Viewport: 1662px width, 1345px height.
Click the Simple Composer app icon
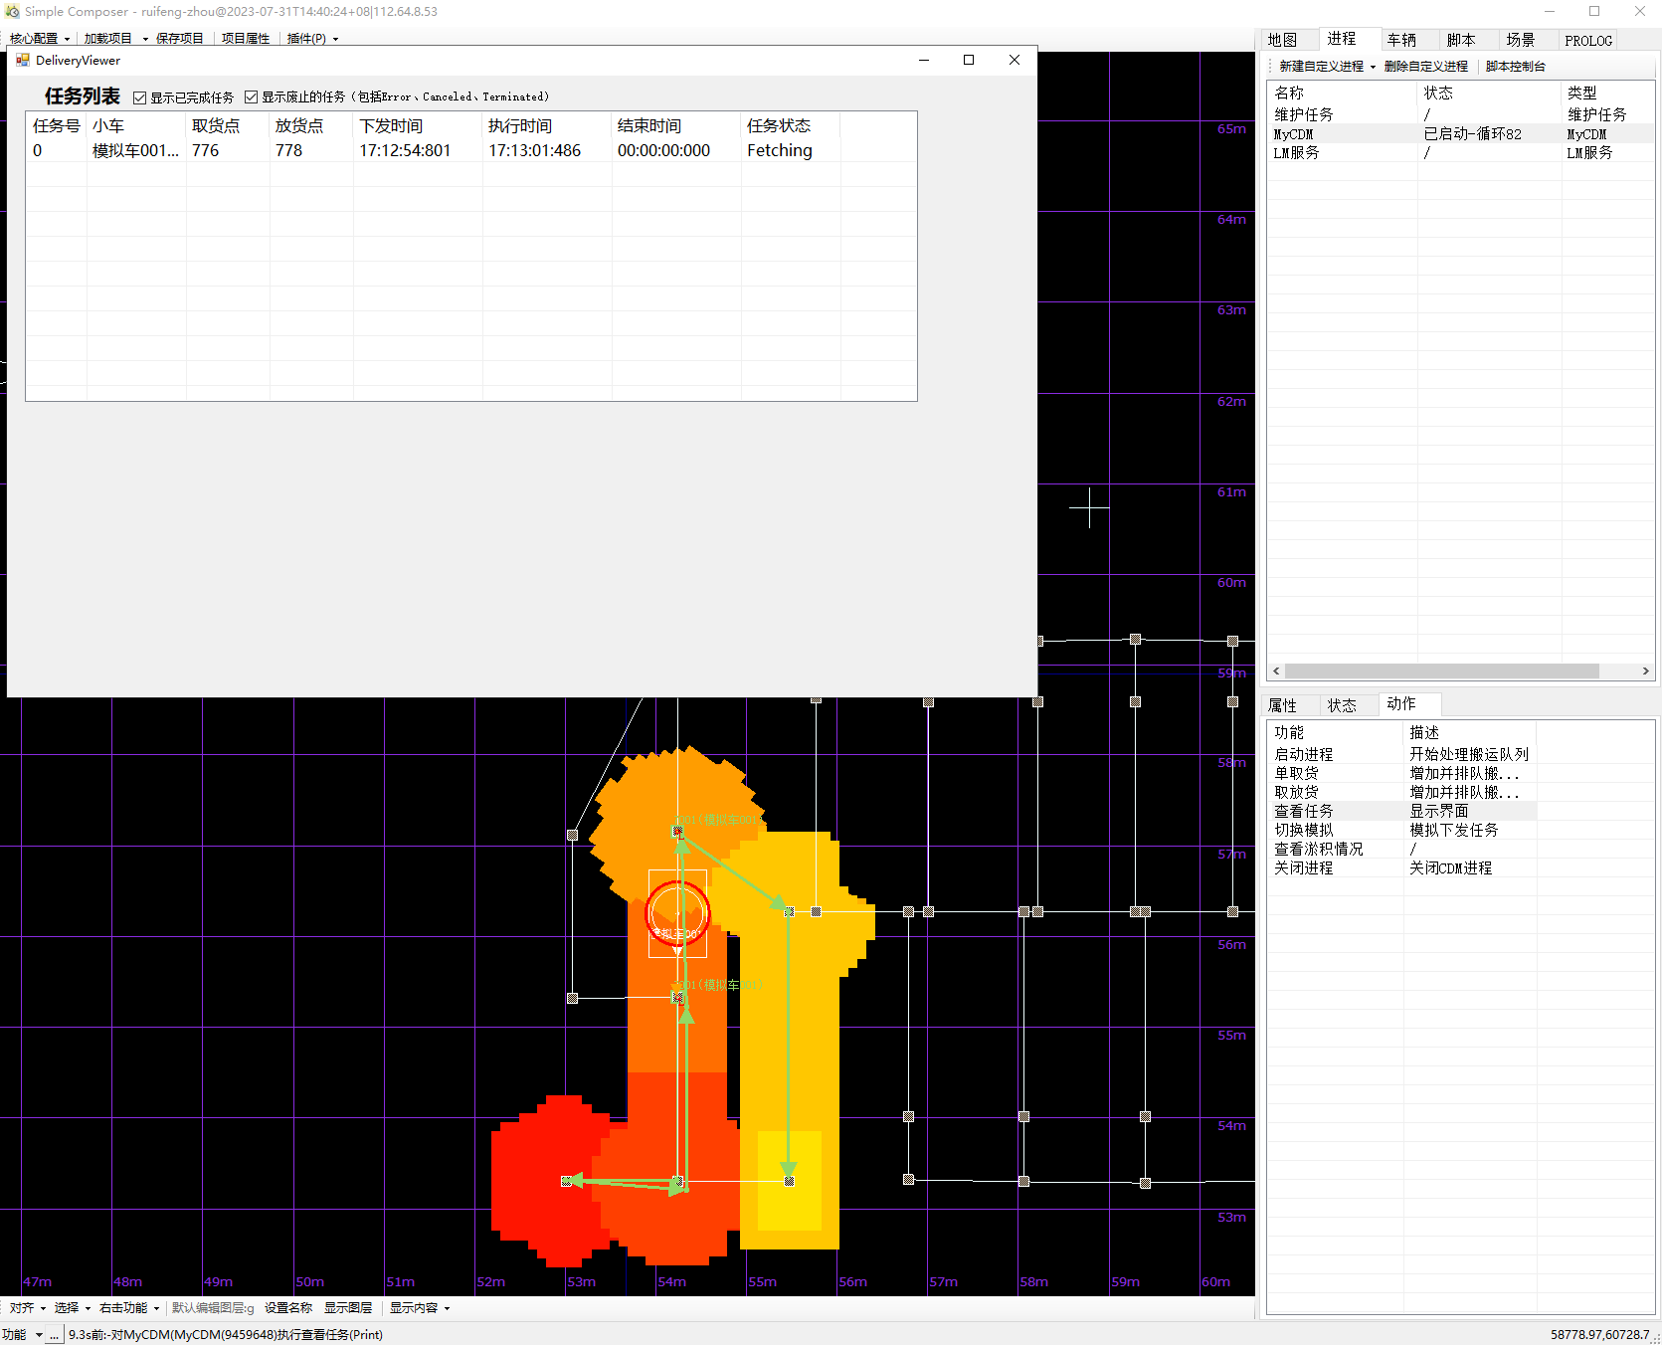[x=12, y=12]
